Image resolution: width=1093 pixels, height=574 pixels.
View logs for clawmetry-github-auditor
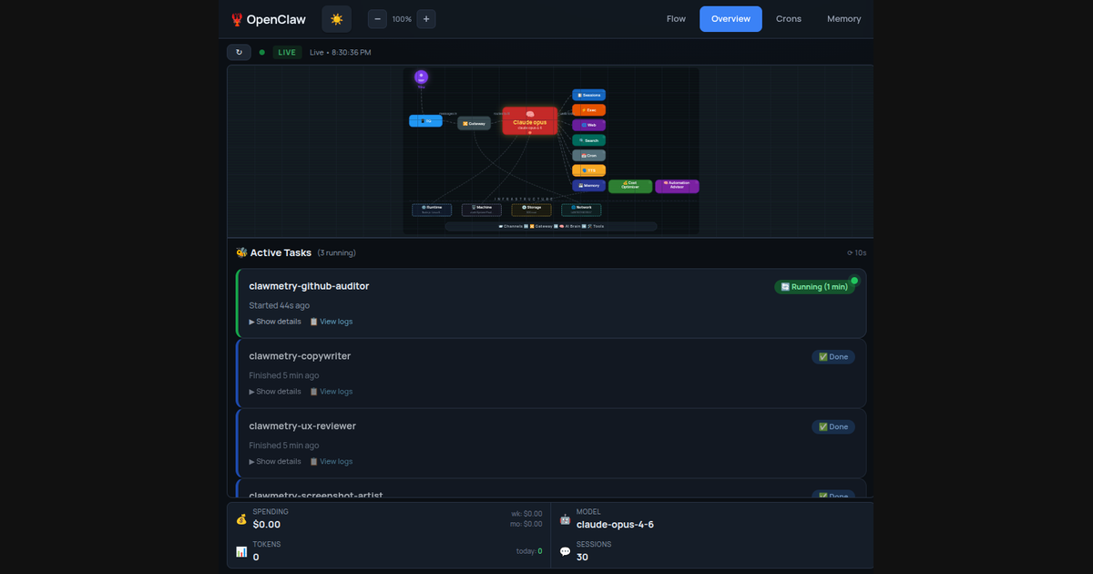[x=331, y=322]
